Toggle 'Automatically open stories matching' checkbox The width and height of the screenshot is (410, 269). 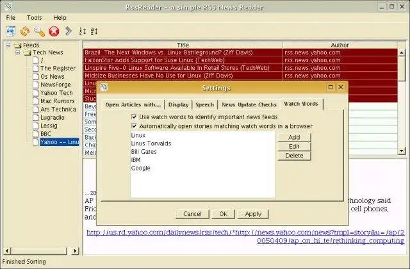click(134, 126)
